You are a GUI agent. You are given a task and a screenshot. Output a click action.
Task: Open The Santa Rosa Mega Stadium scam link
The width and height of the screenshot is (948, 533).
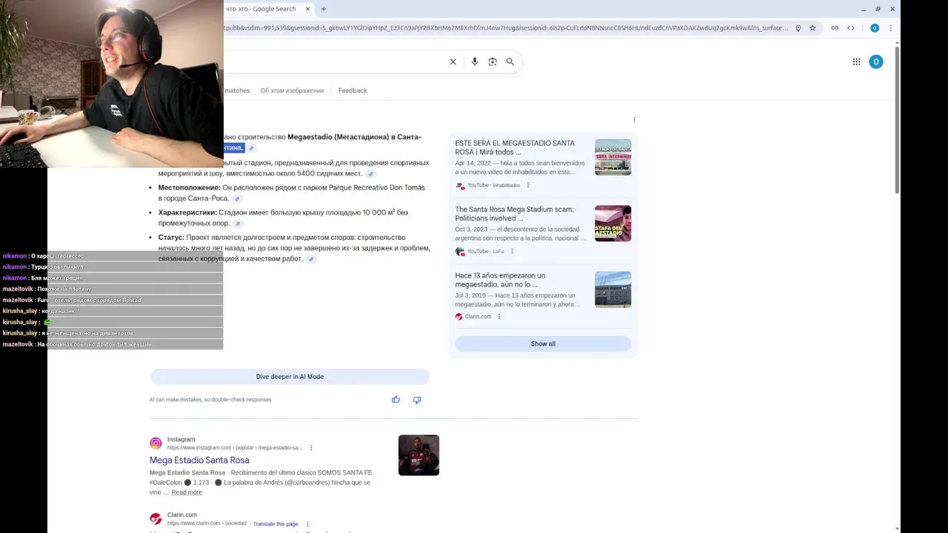pos(514,214)
